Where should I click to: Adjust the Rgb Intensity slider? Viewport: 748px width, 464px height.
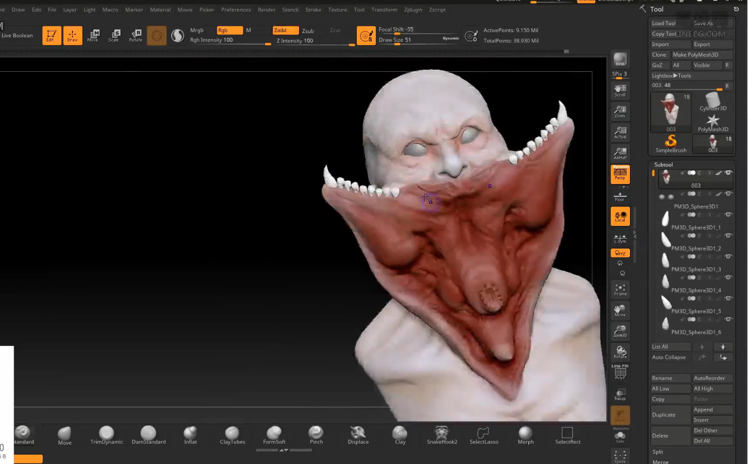230,40
